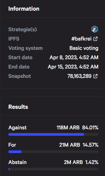
Task: Click the End date value Apr 15, 2023
Action: tap(73, 67)
